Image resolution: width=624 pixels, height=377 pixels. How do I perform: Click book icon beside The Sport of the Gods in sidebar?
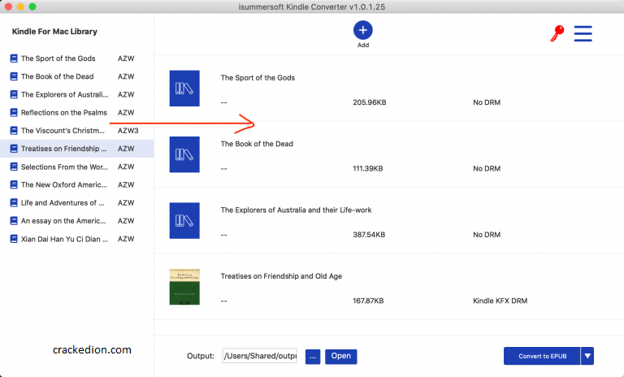point(14,58)
